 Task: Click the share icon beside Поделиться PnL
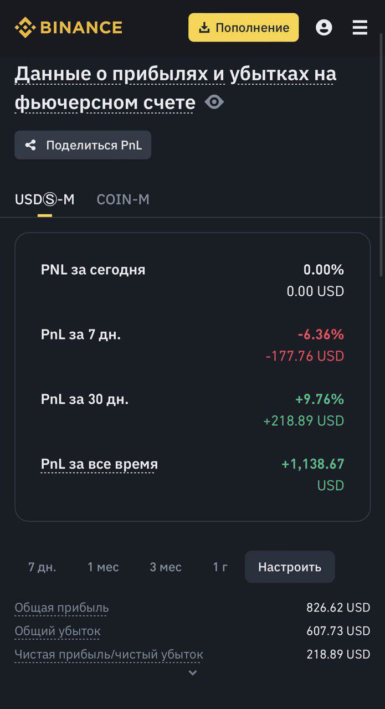point(31,145)
